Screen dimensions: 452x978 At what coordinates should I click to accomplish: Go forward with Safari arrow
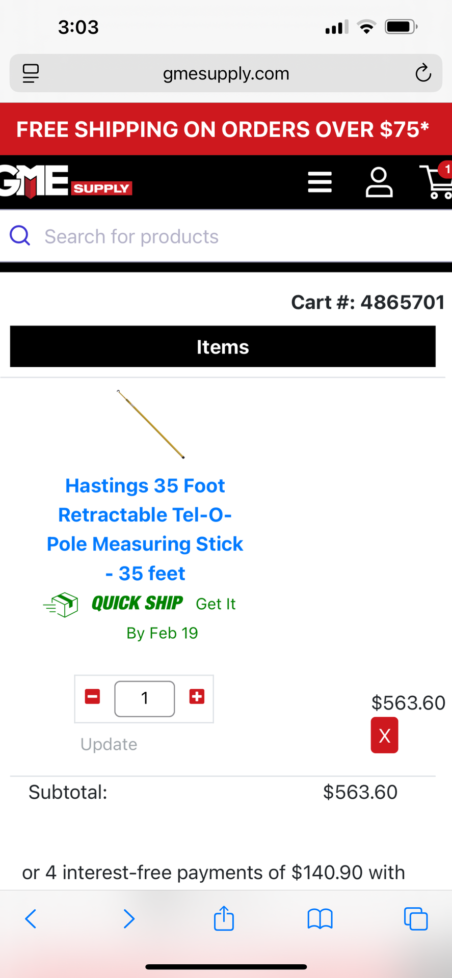pos(128,918)
